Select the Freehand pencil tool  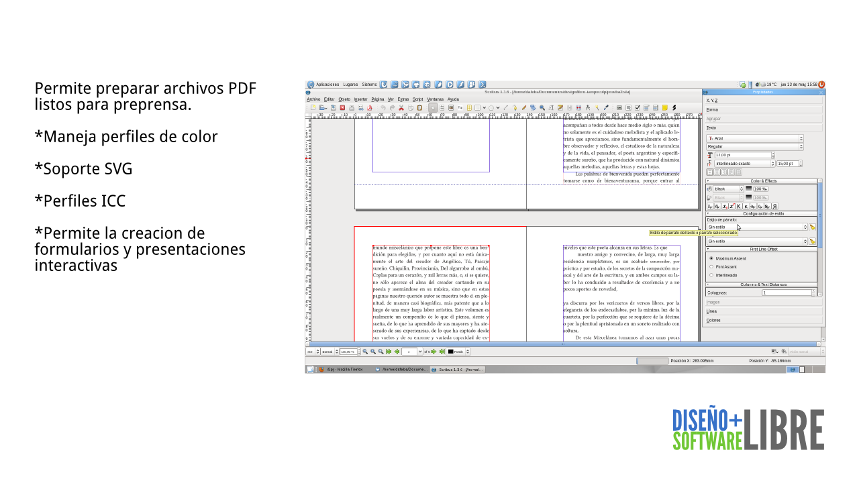pos(524,107)
